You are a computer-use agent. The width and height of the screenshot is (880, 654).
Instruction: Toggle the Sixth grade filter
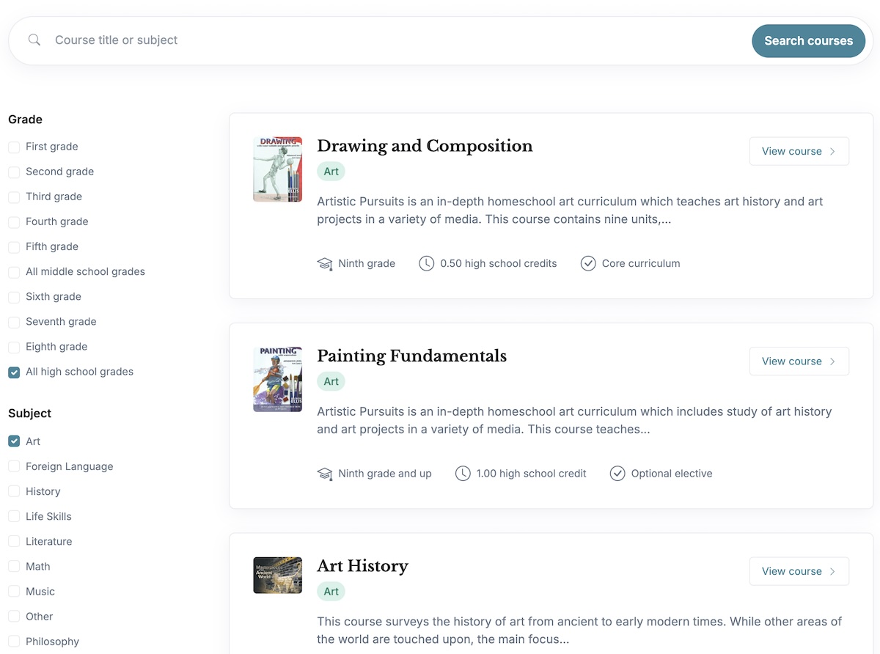point(14,296)
